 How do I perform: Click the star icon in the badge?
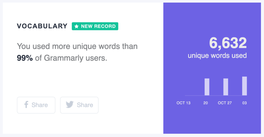[x=76, y=26]
